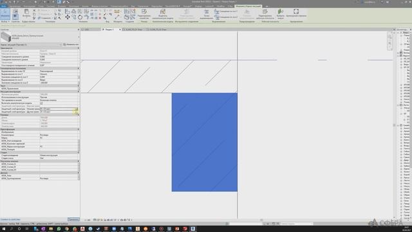Close the Properties palette
The width and height of the screenshot is (412, 232).
click(x=79, y=30)
